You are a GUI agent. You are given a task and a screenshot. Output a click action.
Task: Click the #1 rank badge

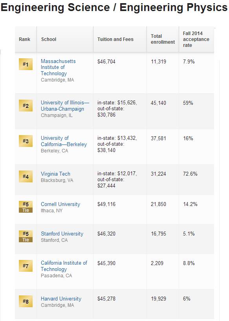pyautogui.click(x=26, y=64)
